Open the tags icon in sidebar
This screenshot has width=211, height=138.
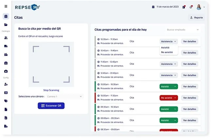(6, 101)
